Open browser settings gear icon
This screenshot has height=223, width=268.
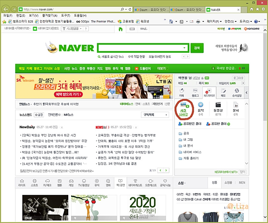pyautogui.click(x=263, y=9)
